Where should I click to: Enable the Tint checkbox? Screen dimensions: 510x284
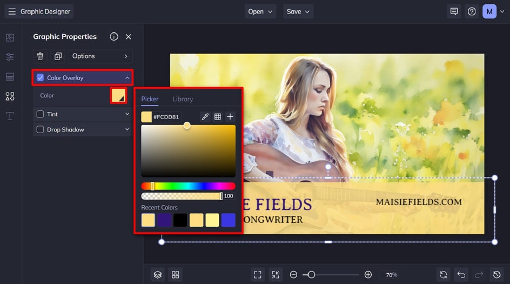coord(40,114)
